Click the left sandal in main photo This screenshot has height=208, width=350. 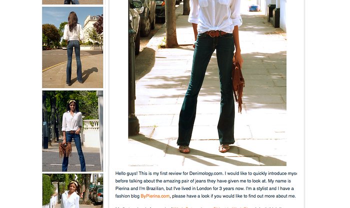[x=184, y=149]
